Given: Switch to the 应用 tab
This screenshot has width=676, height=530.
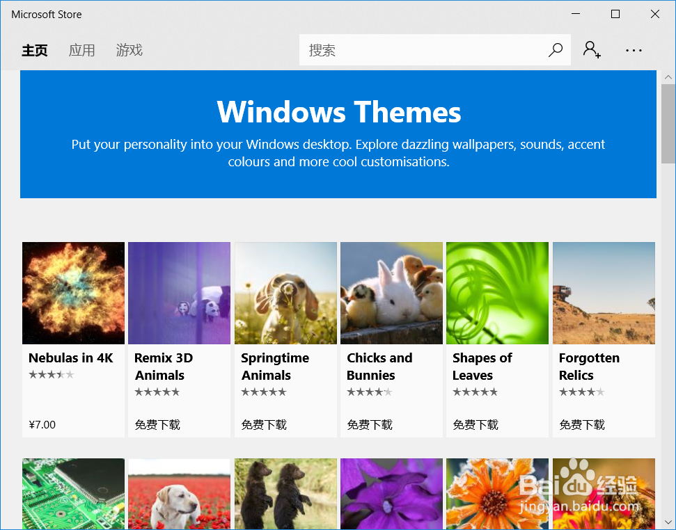Looking at the screenshot, I should coord(82,50).
